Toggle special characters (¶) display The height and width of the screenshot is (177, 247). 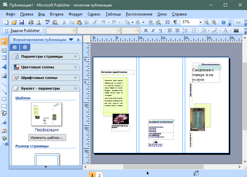coord(175,22)
